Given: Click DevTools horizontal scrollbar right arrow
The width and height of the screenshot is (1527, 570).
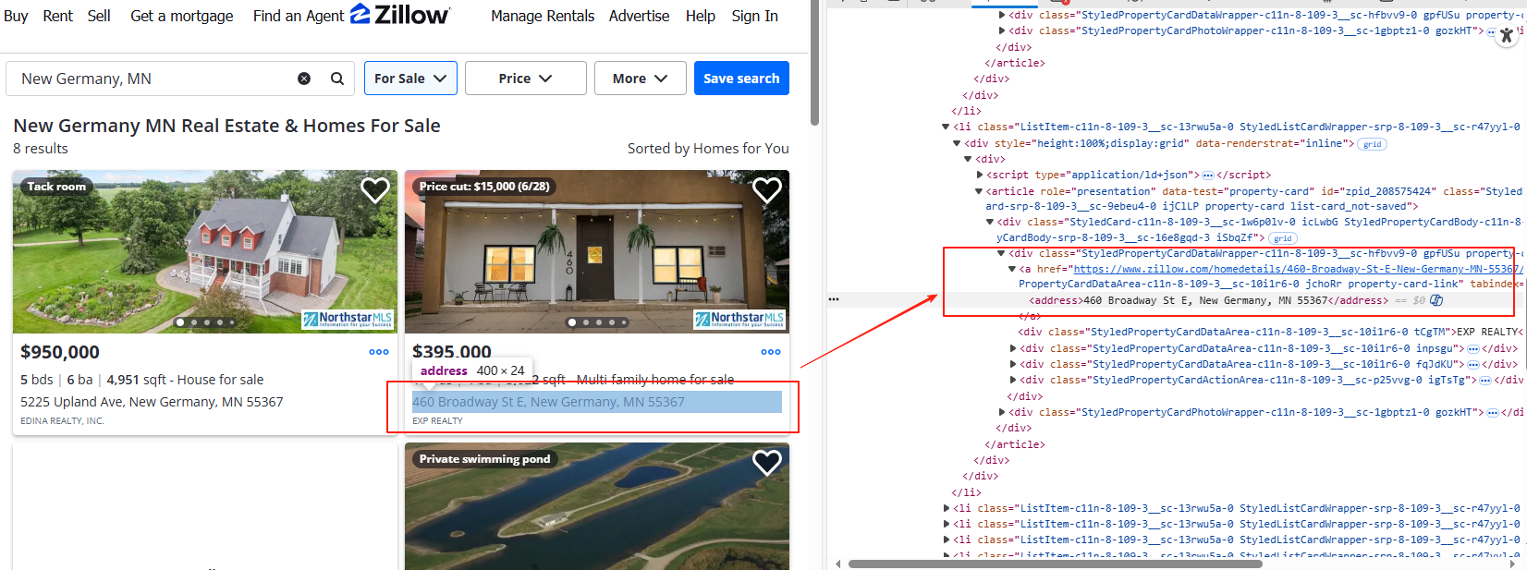Looking at the screenshot, I should click(1513, 564).
